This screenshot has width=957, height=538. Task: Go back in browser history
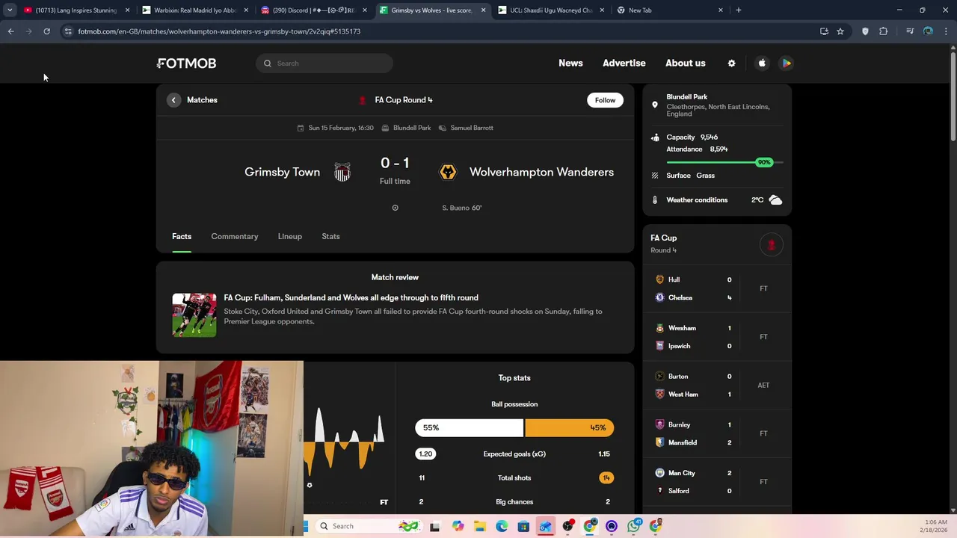tap(10, 31)
